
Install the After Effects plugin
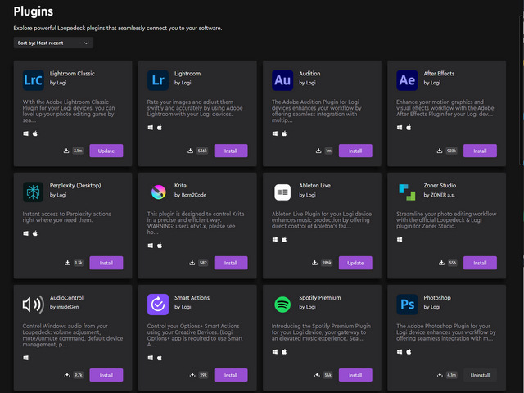point(480,151)
